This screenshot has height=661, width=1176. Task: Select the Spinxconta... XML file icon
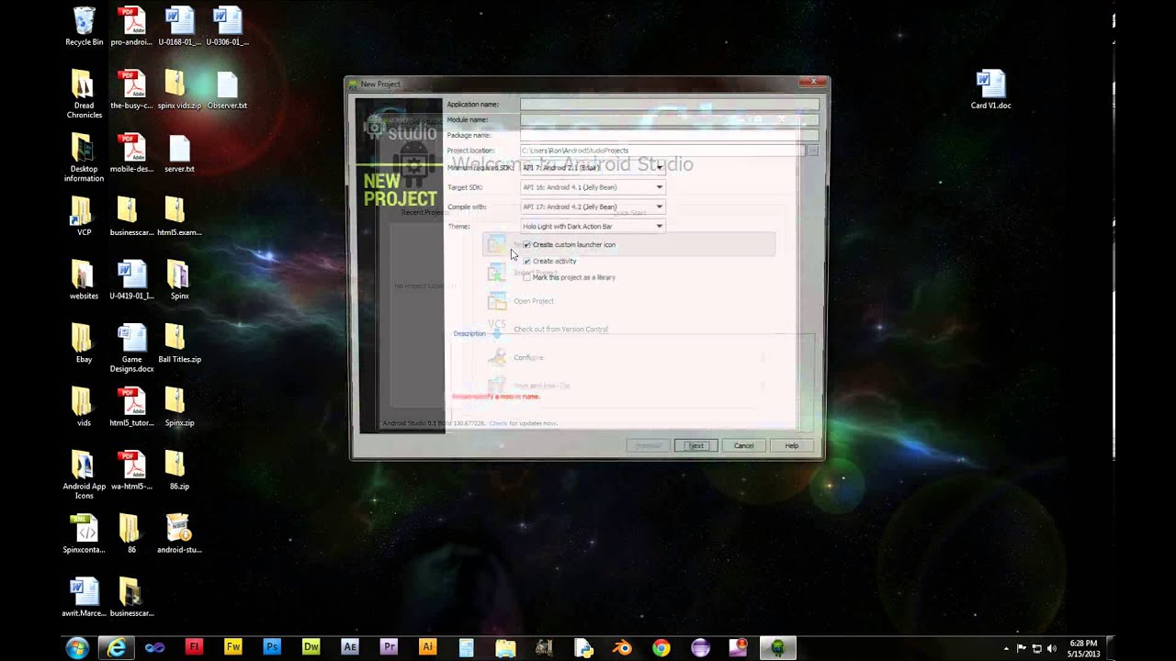(x=84, y=532)
